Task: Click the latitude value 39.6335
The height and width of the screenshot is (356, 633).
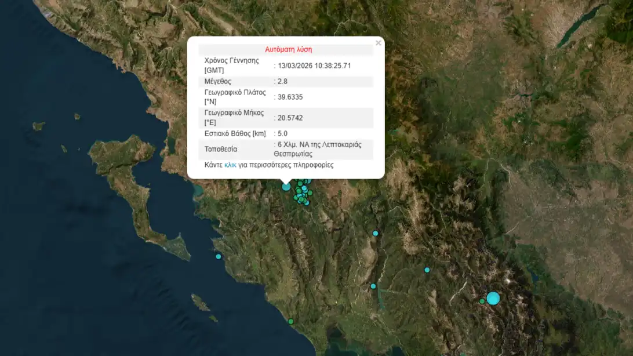Action: point(290,97)
